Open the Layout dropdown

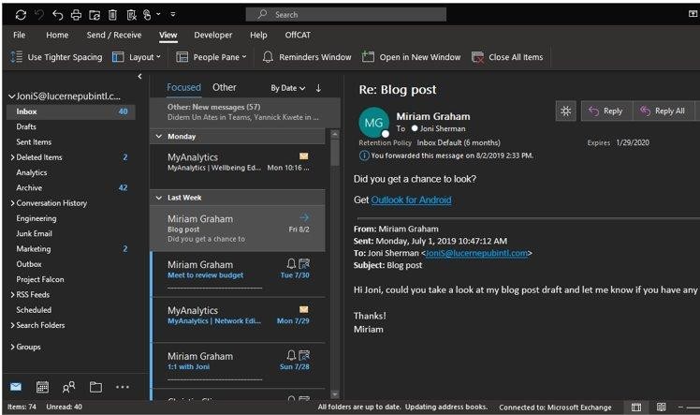137,57
